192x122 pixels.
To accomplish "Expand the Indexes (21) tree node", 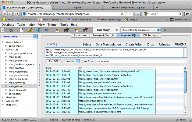I will [3, 101].
